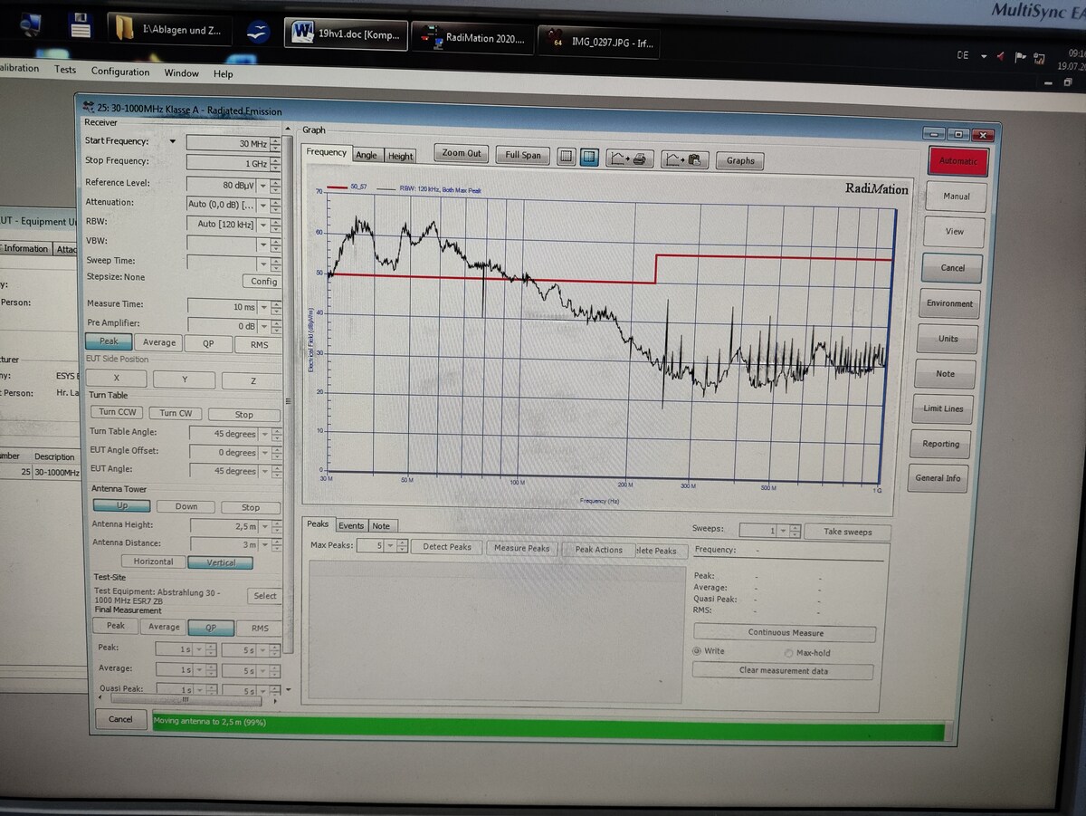Click the vertical grid lines icon
The width and height of the screenshot is (1086, 816).
pyautogui.click(x=567, y=157)
